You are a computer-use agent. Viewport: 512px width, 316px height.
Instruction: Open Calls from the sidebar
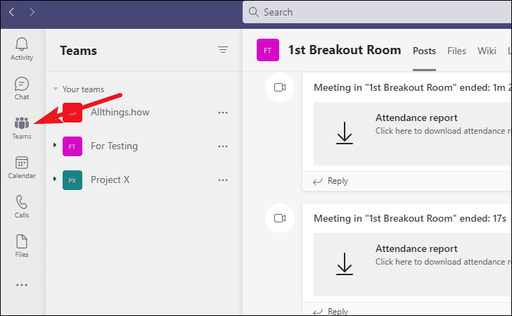click(x=22, y=206)
